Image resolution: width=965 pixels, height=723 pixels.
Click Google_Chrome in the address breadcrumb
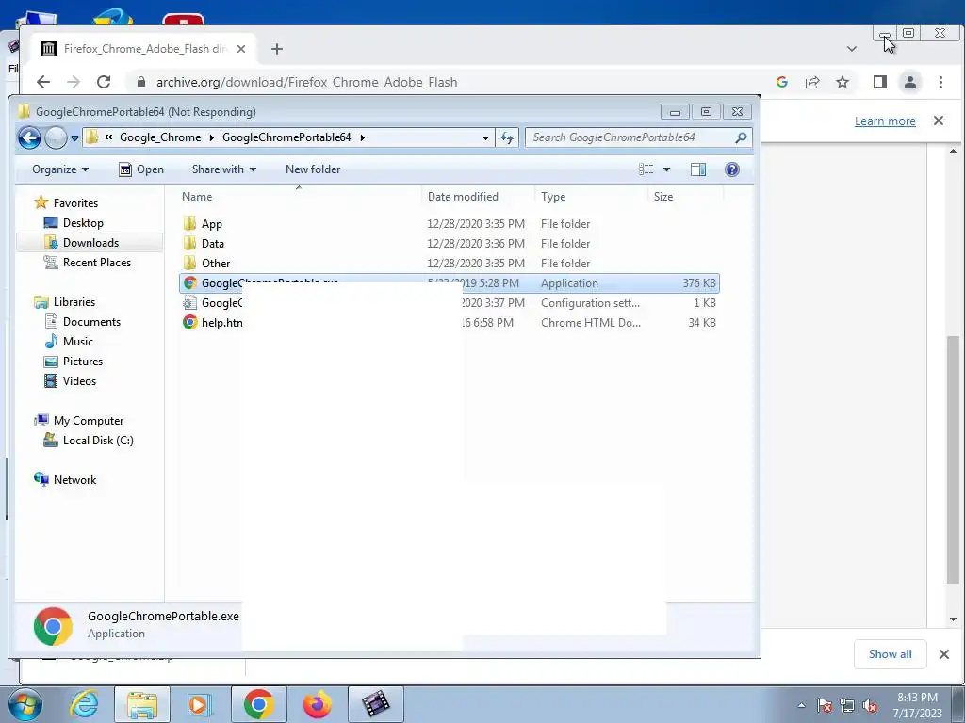(x=160, y=137)
